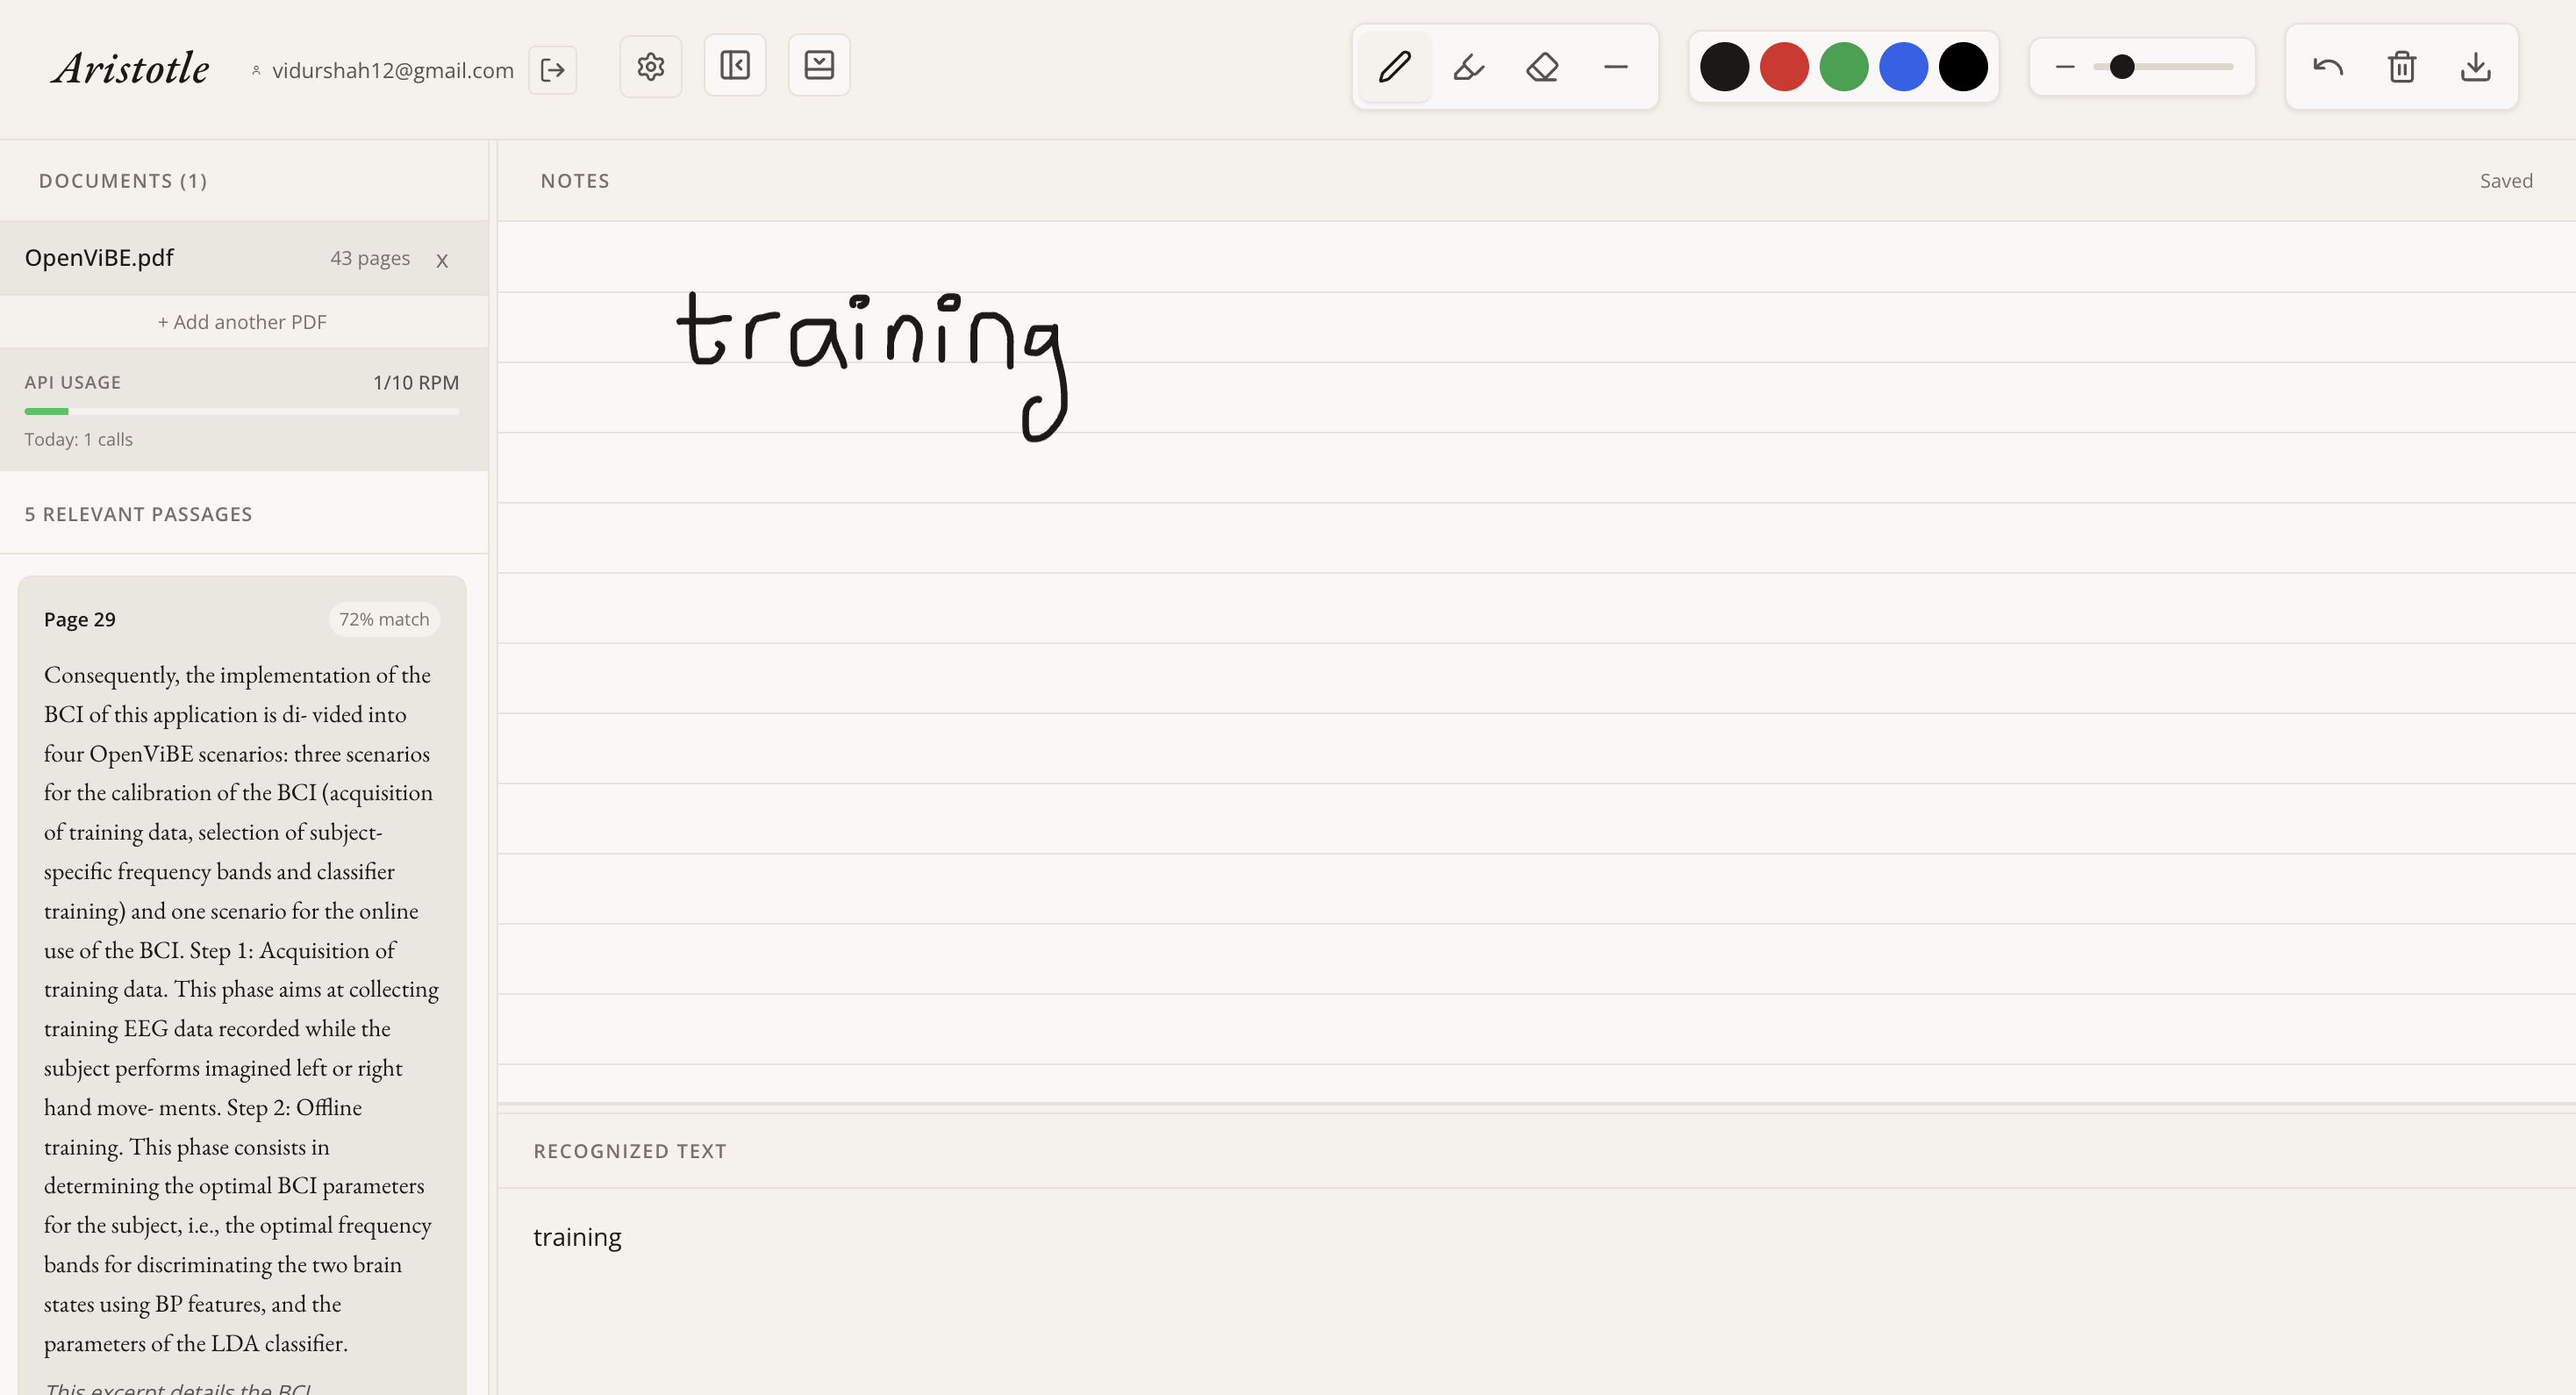Select OpenViBE.pdf in the documents list
The image size is (2576, 1395).
click(x=100, y=258)
